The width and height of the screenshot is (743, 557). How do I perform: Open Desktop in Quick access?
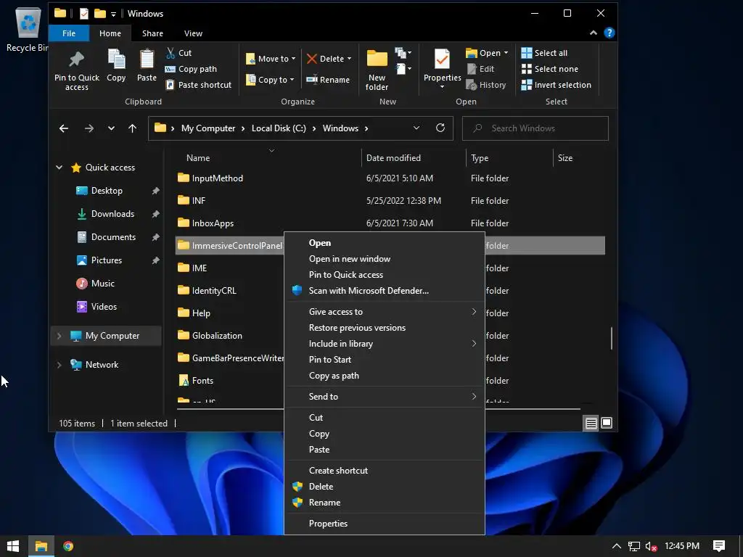tap(107, 191)
